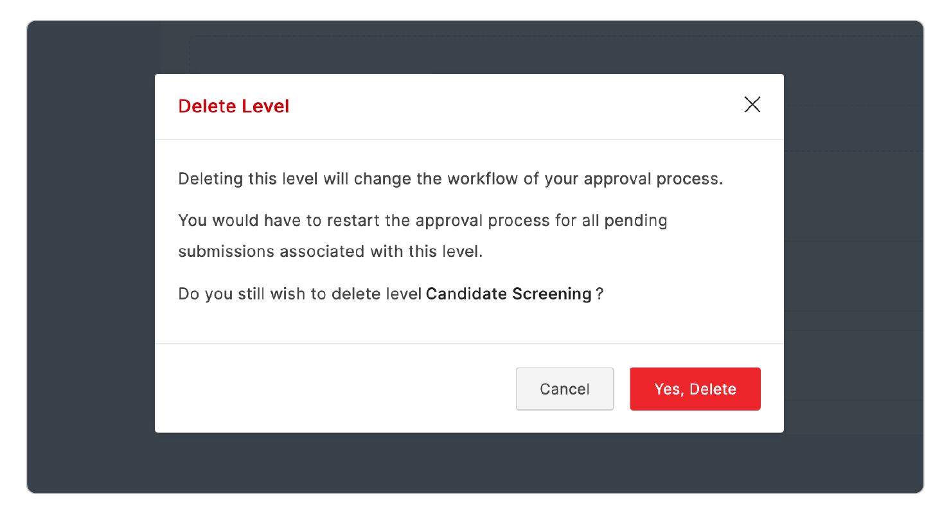Click the dark backdrop right of the dialog
Viewport: 951px width, 514px height.
[853, 257]
